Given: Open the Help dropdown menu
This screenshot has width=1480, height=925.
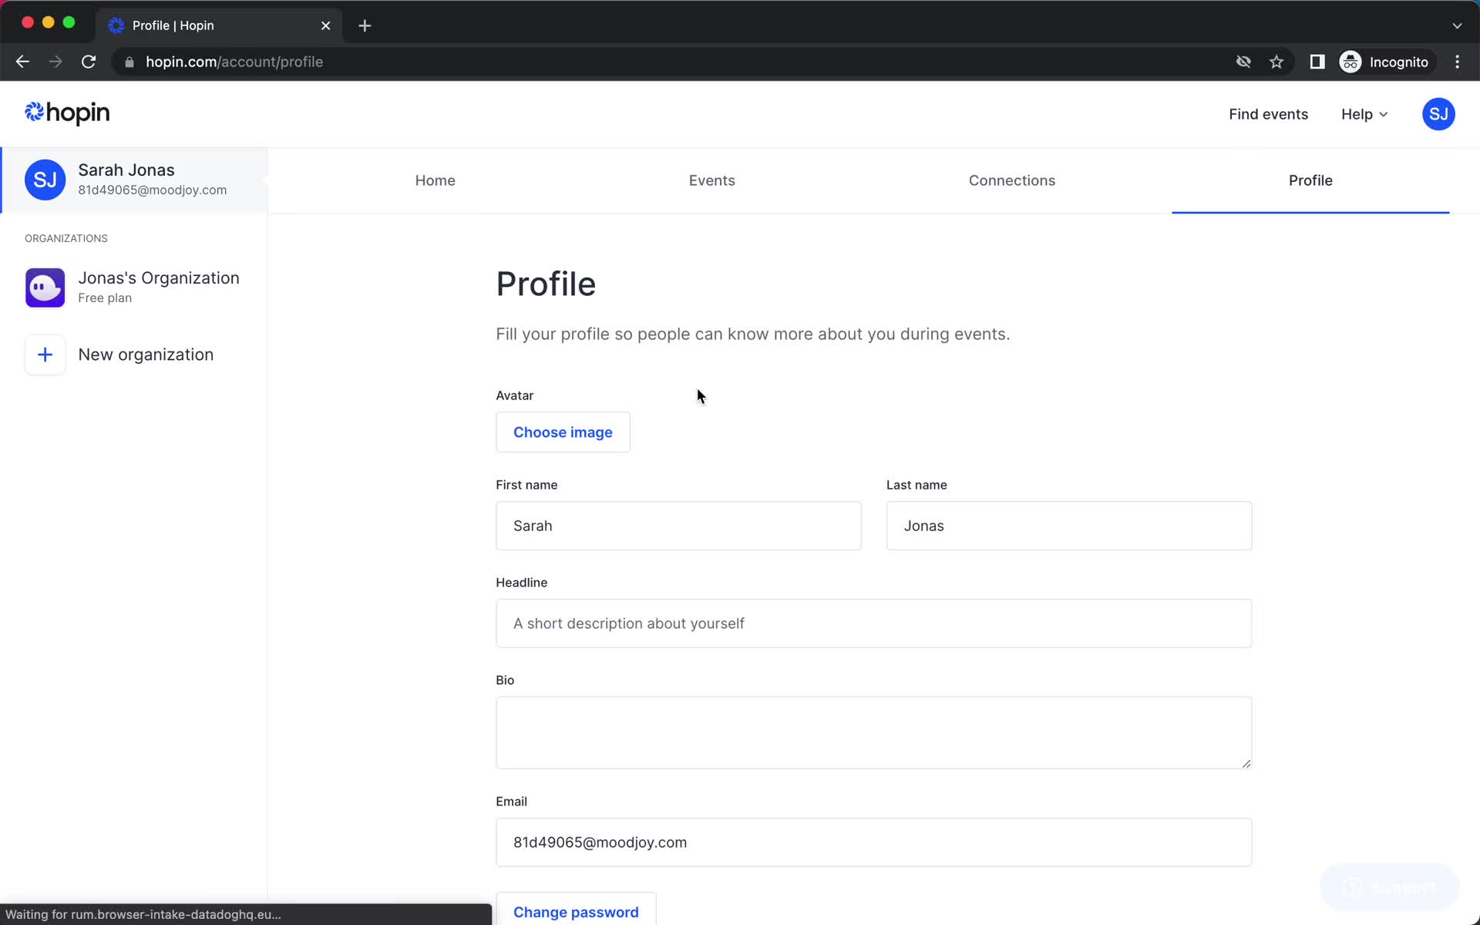Looking at the screenshot, I should pyautogui.click(x=1365, y=114).
